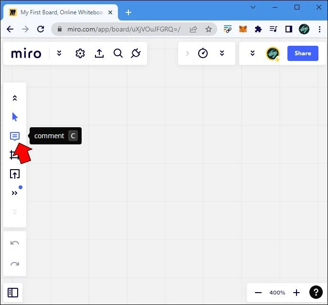
Task: Open Chrome three-dot menu
Action: (x=319, y=29)
